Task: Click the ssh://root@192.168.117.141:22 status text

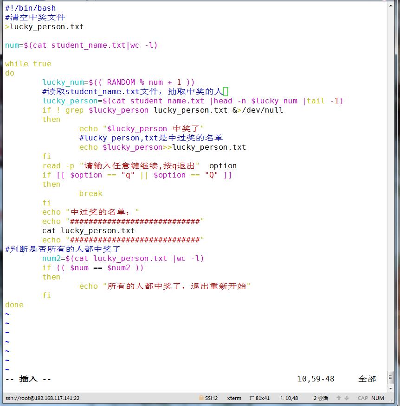Action: click(43, 398)
